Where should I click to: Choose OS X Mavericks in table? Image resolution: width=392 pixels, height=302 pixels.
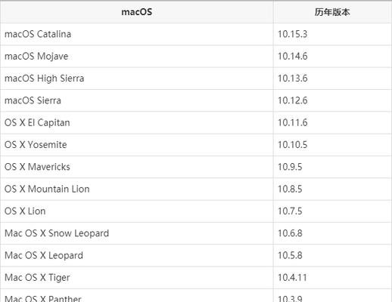(x=37, y=167)
